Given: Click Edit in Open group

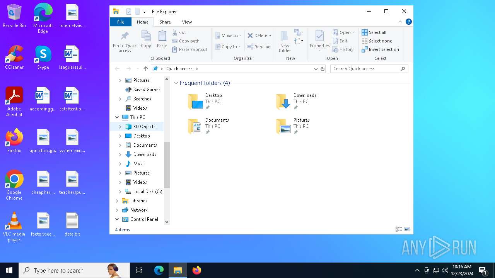Looking at the screenshot, I should 340,41.
